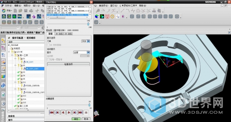Viewport: 231px width, 122px height.
Task: Click the clock history icon in left sidebar
Action: point(3,104)
